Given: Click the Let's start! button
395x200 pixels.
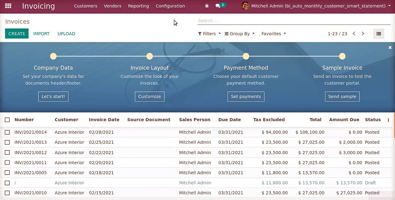Looking at the screenshot, I should [x=53, y=97].
